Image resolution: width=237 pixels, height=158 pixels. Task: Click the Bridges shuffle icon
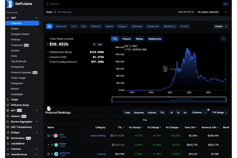(8, 132)
